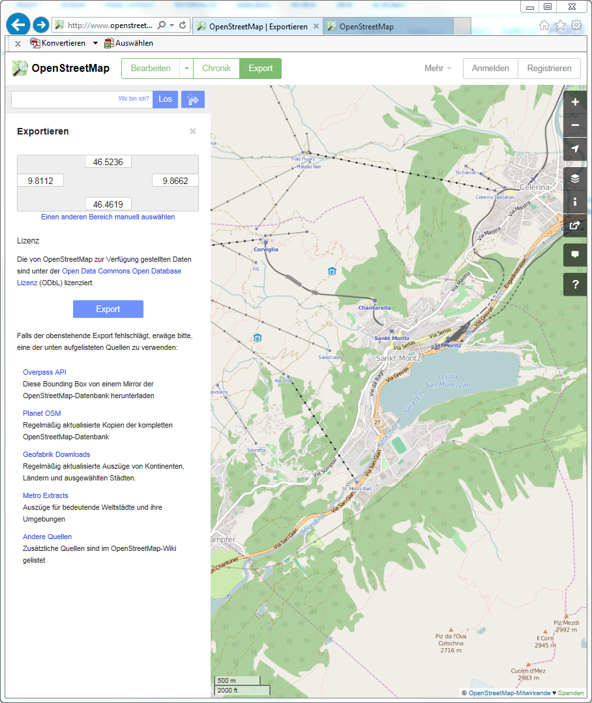Click Einen anderen Bereich manuell auswählen
The height and width of the screenshot is (703, 592).
[108, 217]
